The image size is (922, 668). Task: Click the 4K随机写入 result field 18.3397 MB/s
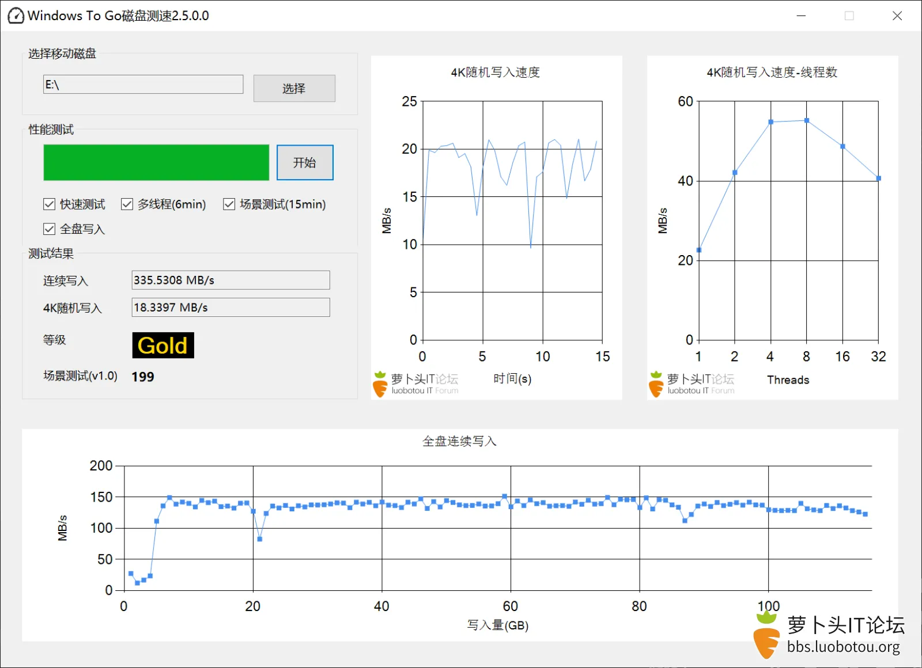pos(231,308)
